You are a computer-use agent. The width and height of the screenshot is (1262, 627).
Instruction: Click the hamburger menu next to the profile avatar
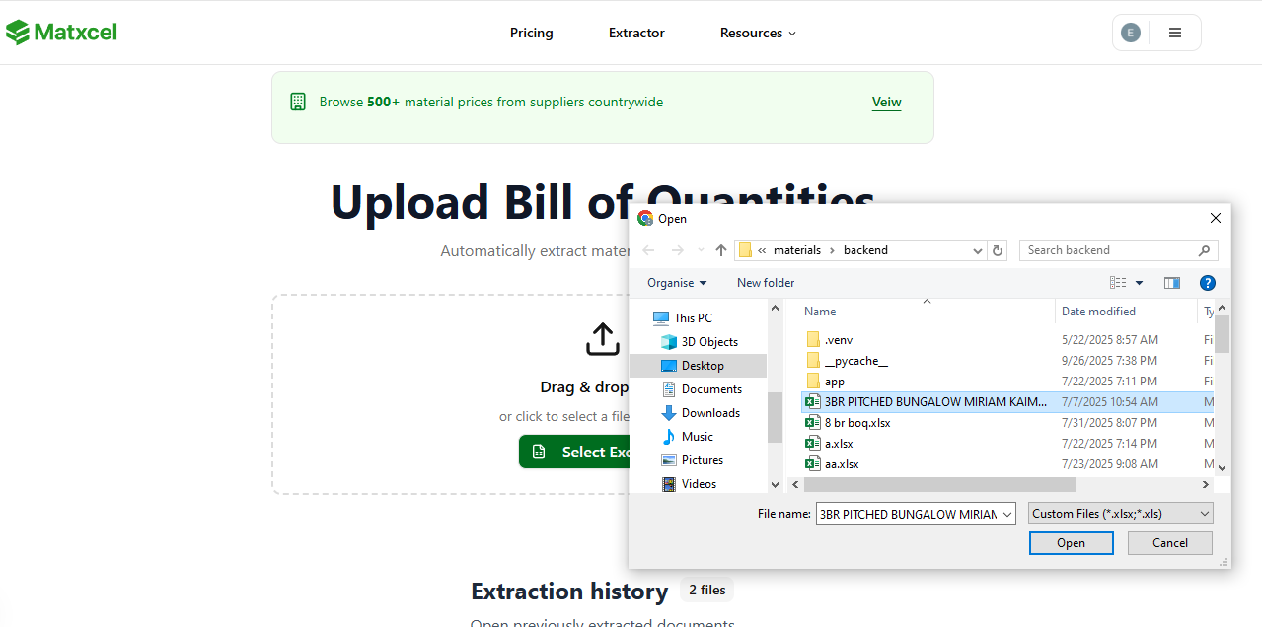point(1174,32)
